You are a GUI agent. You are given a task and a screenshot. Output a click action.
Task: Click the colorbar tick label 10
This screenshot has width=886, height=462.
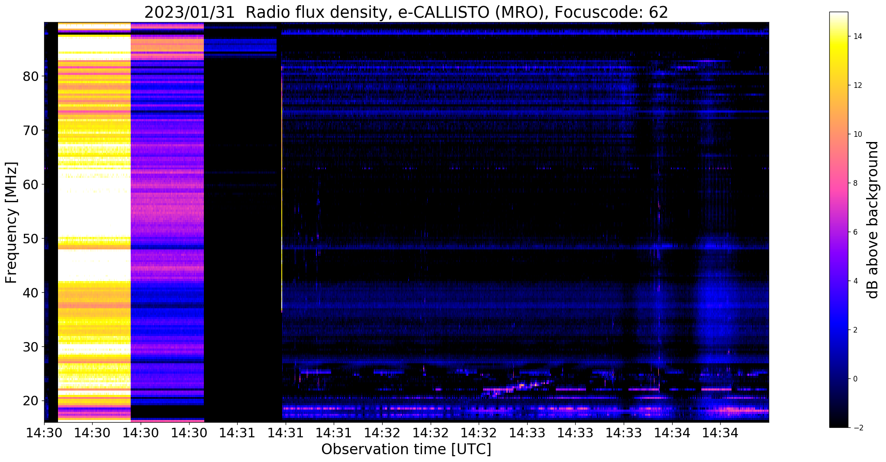(x=857, y=134)
